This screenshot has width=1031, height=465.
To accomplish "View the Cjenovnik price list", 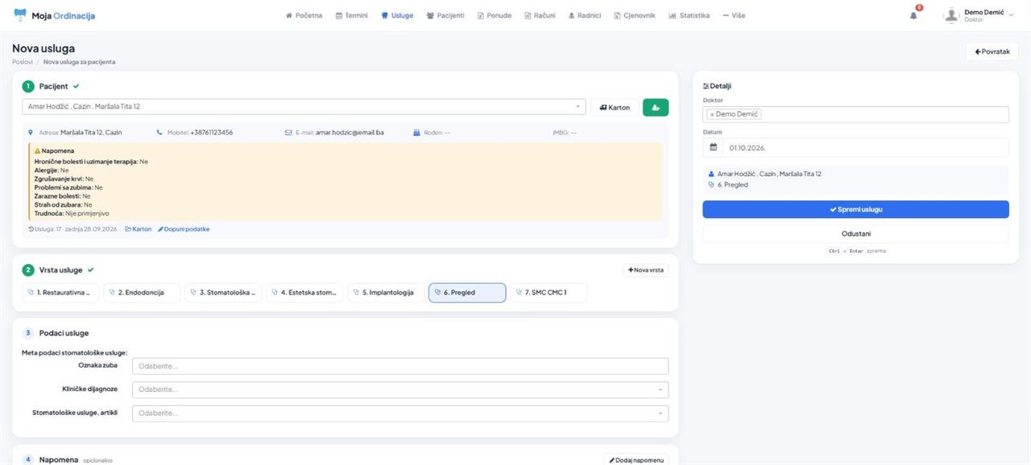I will click(x=635, y=15).
